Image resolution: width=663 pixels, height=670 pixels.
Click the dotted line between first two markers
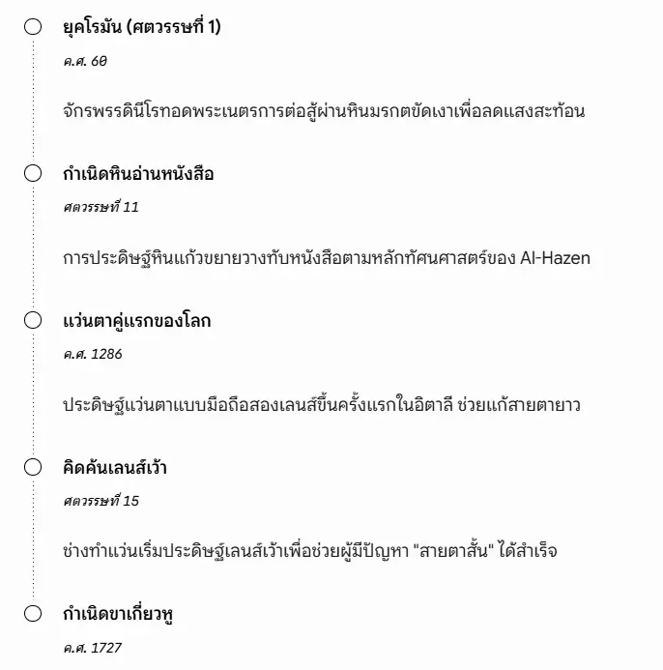[x=33, y=100]
